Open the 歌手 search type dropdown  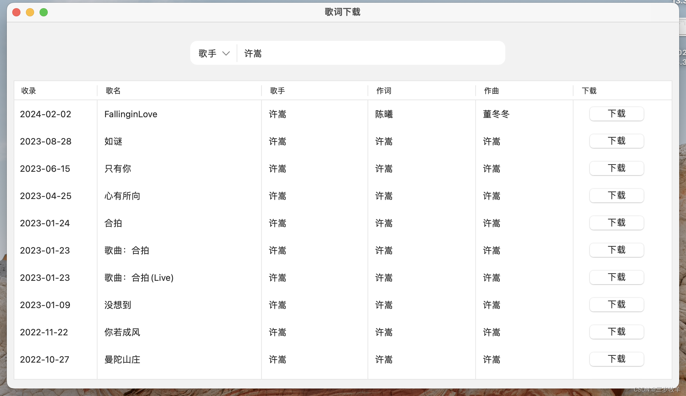pos(214,54)
